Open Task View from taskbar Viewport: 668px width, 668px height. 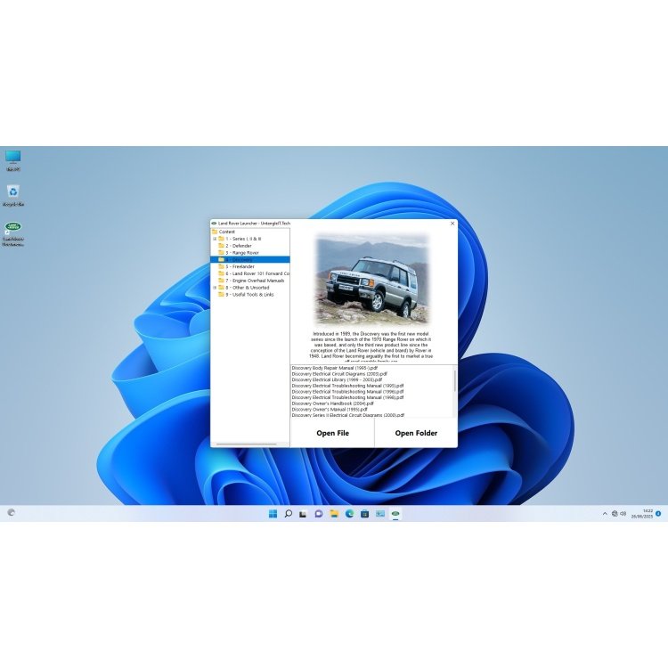coord(303,514)
